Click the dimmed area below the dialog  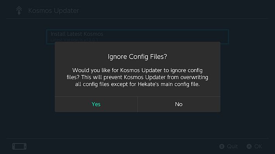pyautogui.click(x=137, y=125)
